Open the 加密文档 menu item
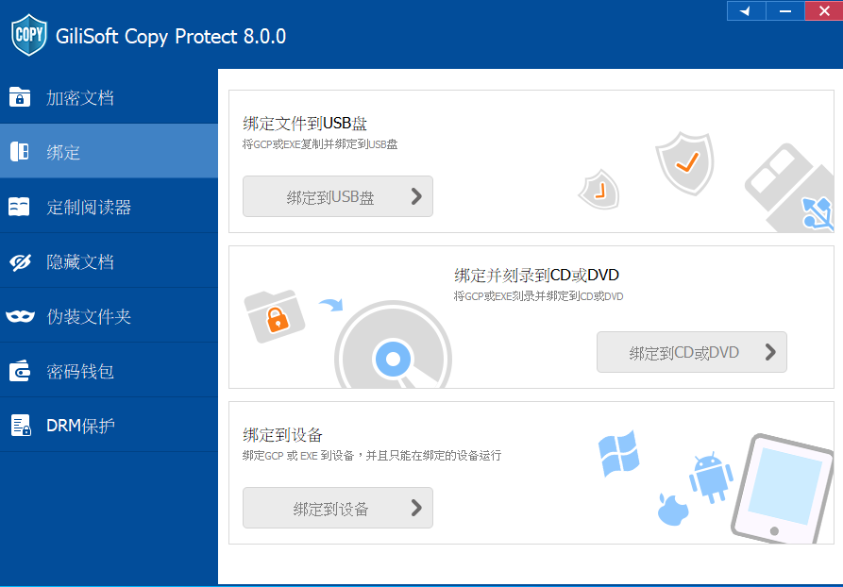Image resolution: width=843 pixels, height=587 pixels. pyautogui.click(x=109, y=97)
